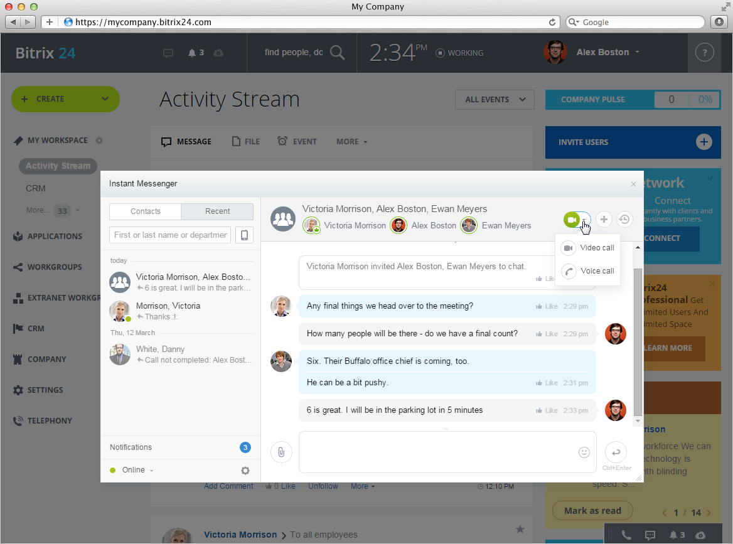Click the chat message input box

(x=447, y=452)
